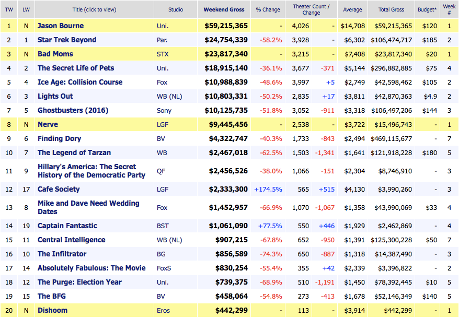Open Ghostbusters (2016) entry

pos(73,110)
